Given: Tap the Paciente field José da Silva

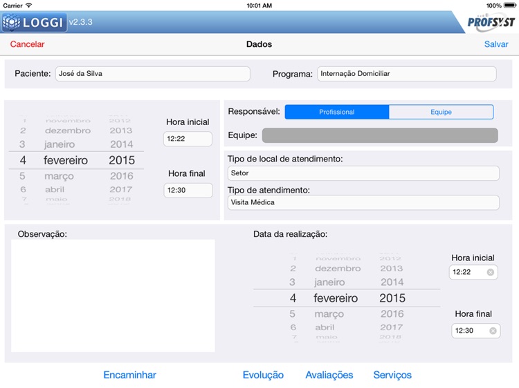Looking at the screenshot, I should point(153,74).
